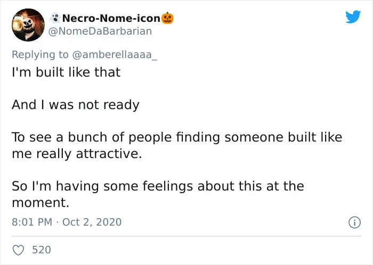Viewport: 373px width, 265px height.
Task: Click the ghost emoji beside the display name
Action: 55,18
